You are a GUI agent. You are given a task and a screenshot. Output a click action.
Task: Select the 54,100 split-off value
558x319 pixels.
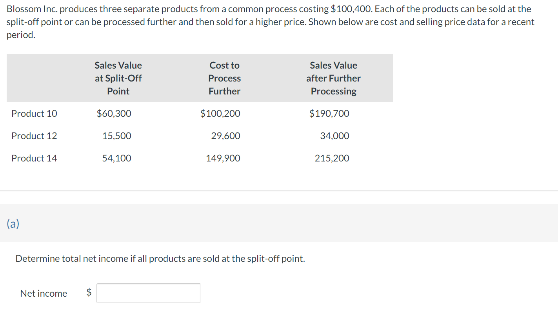(117, 158)
